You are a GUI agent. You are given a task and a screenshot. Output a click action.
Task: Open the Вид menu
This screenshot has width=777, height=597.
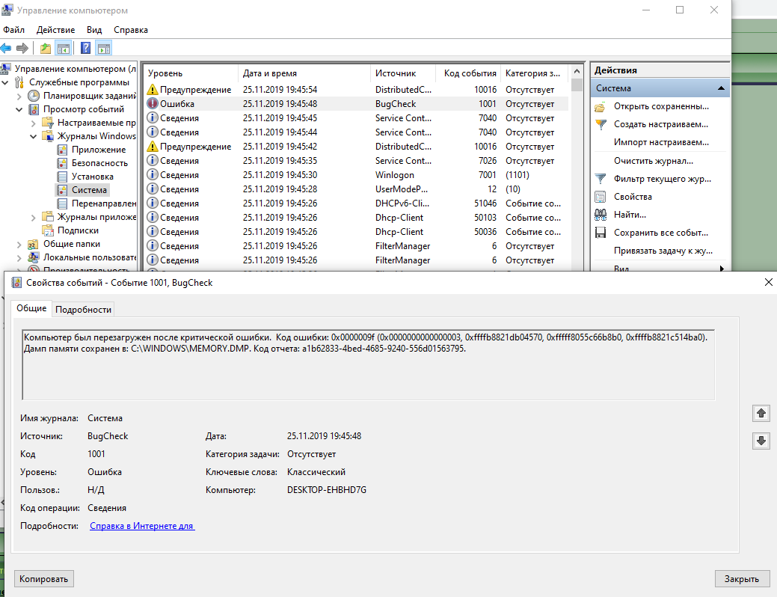pos(94,30)
